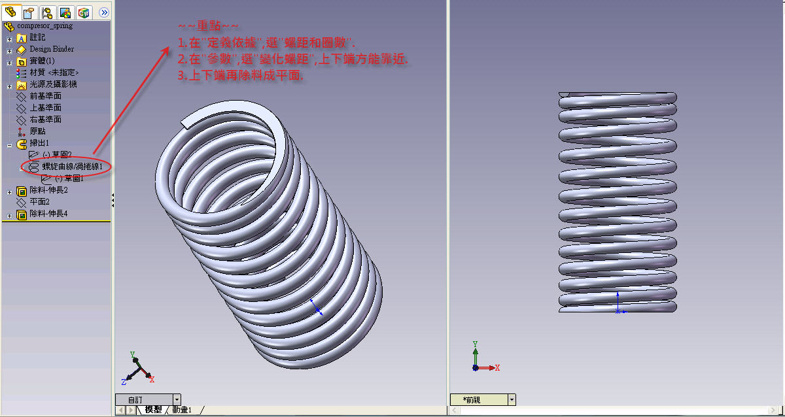
Task: Expand the 註記 annotations folder
Action: pyautogui.click(x=9, y=39)
